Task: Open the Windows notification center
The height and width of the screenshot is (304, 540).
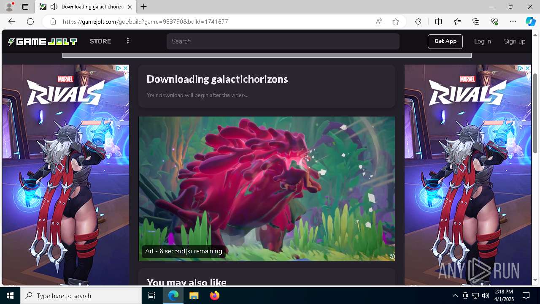Action: click(x=526, y=296)
